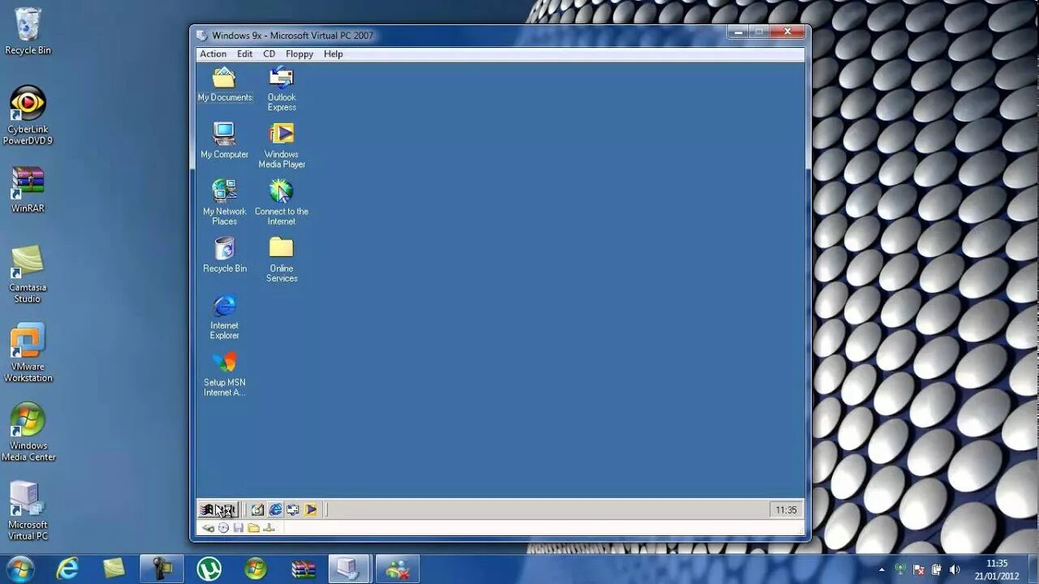Select VMware Workstation desktop icon
This screenshot has width=1039, height=584.
[28, 354]
